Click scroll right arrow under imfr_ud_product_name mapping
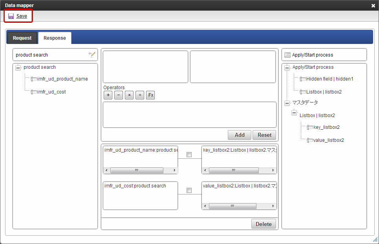This screenshot has height=244, width=379. (x=174, y=170)
